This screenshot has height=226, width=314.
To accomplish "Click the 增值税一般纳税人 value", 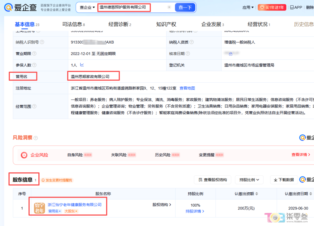I will click(240, 42).
